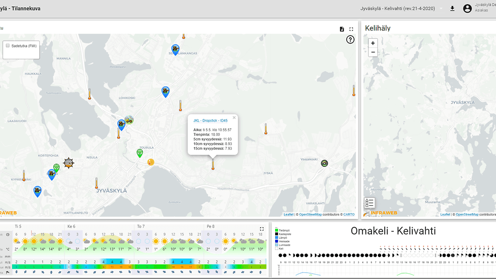The width and height of the screenshot is (496, 279).
Task: Click the CARTO attribution link
Action: [349, 214]
